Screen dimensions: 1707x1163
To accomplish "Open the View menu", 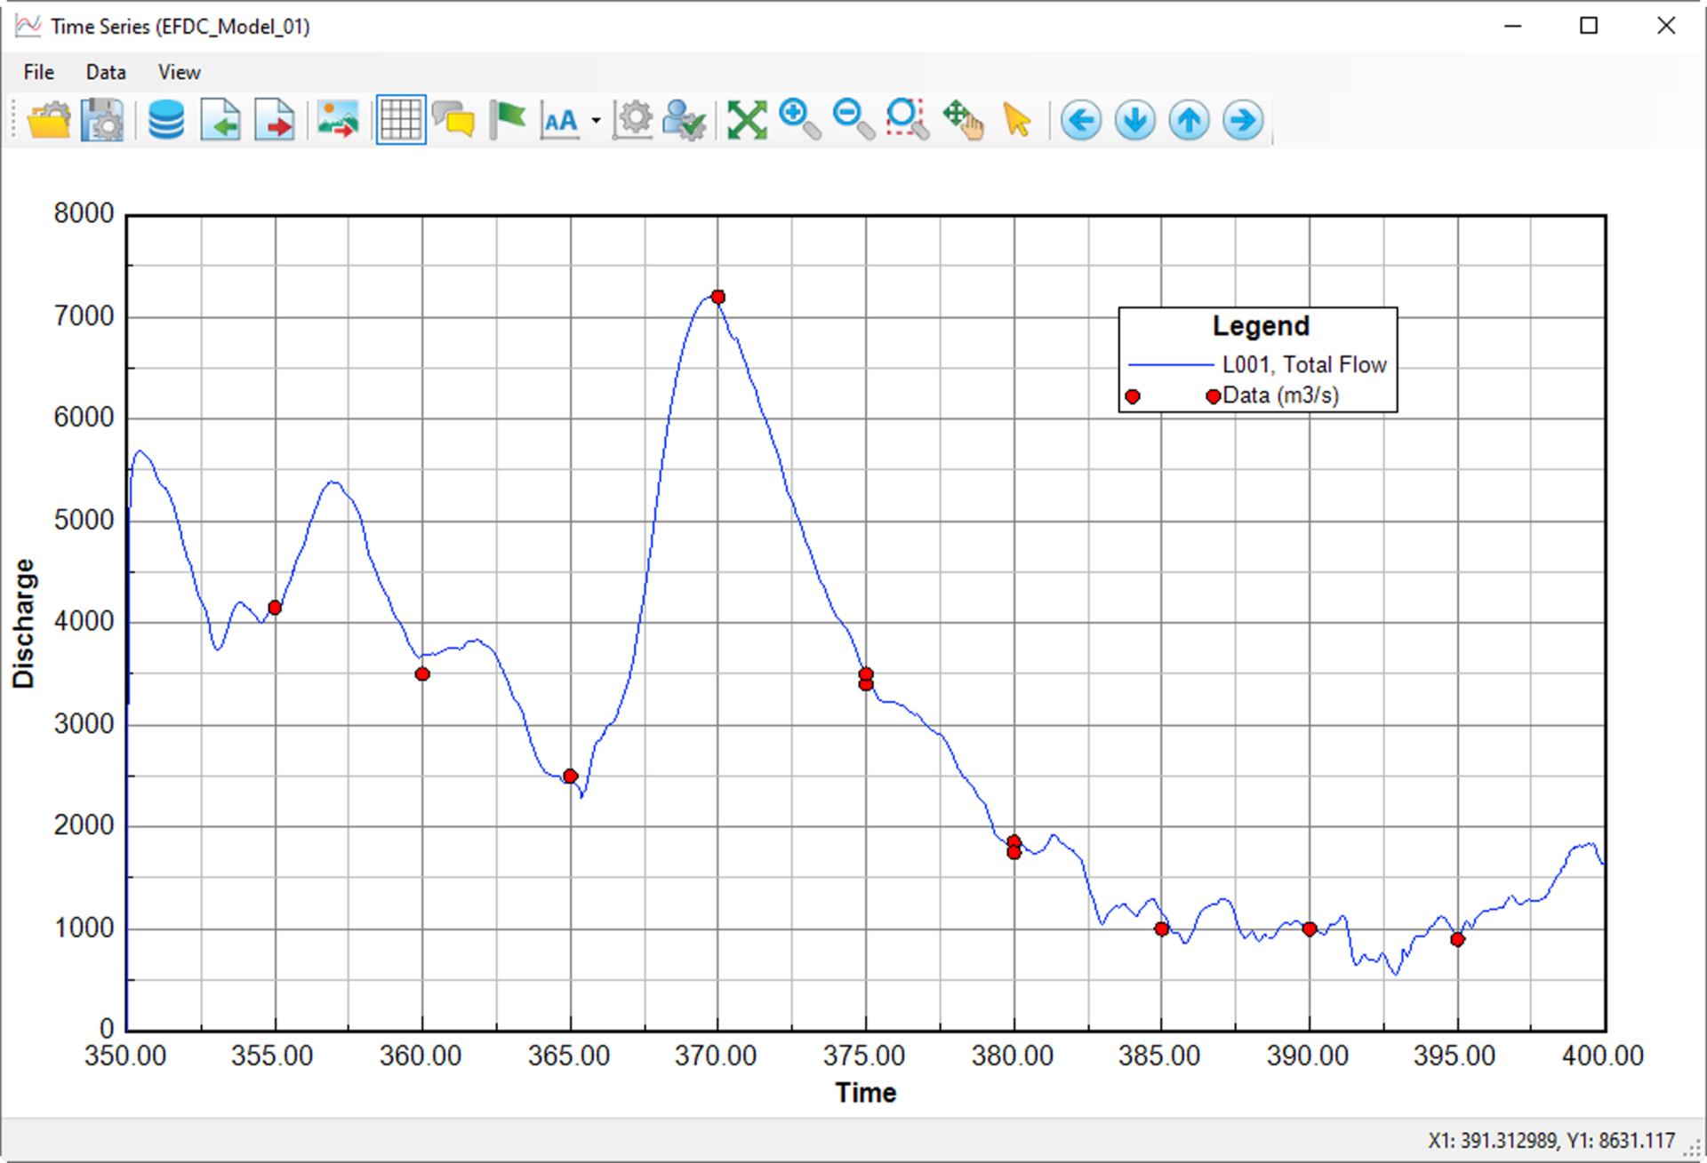I will click(178, 72).
